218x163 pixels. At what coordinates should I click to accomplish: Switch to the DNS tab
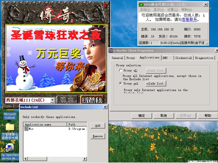pos(168,58)
